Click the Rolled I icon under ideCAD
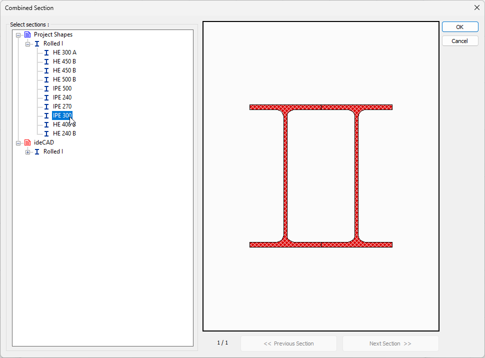 36,151
